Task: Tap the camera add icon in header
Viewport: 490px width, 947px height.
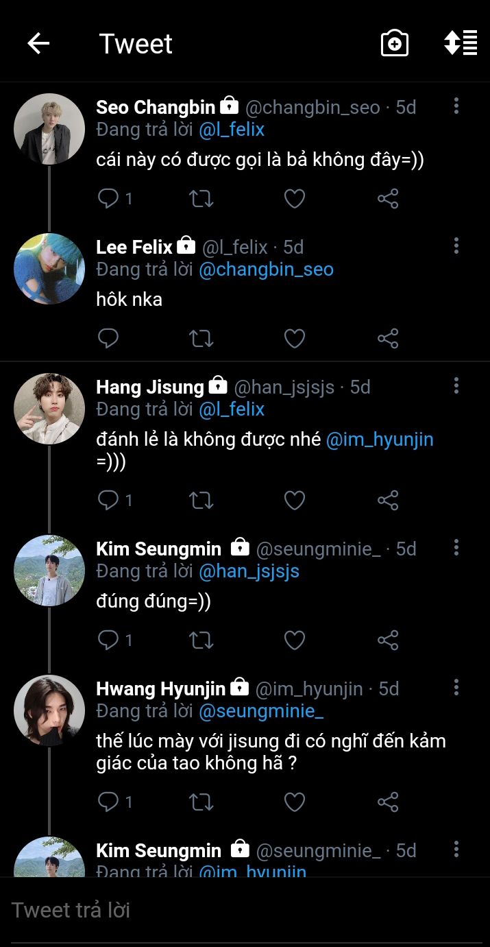Action: pyautogui.click(x=395, y=44)
